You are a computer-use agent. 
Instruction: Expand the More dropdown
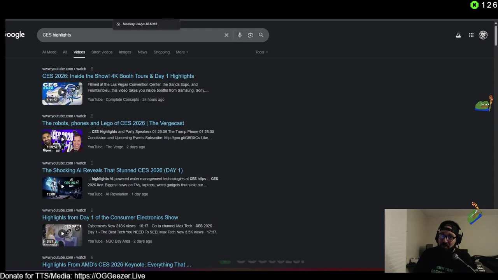182,52
